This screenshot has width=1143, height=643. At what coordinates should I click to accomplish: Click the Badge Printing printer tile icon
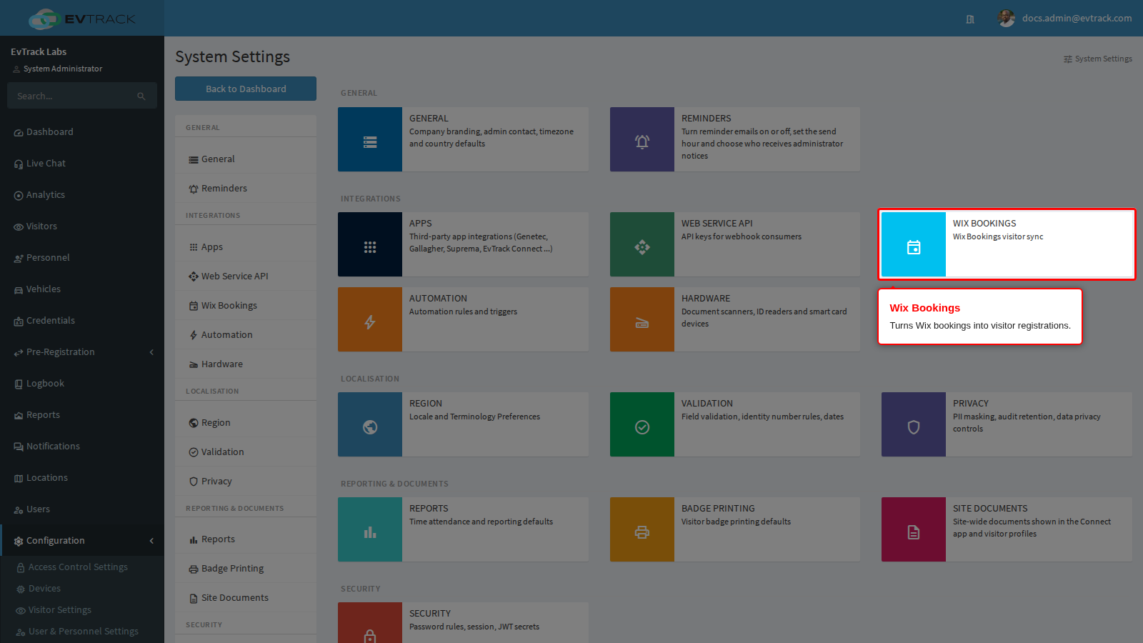tap(642, 529)
